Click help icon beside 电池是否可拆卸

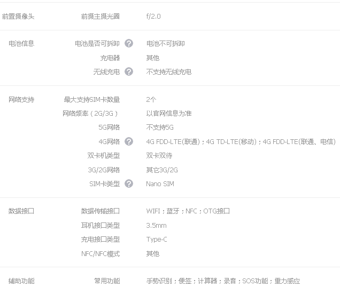pyautogui.click(x=129, y=43)
